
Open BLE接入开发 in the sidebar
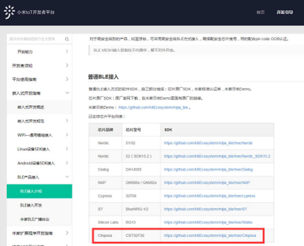tap(39, 205)
